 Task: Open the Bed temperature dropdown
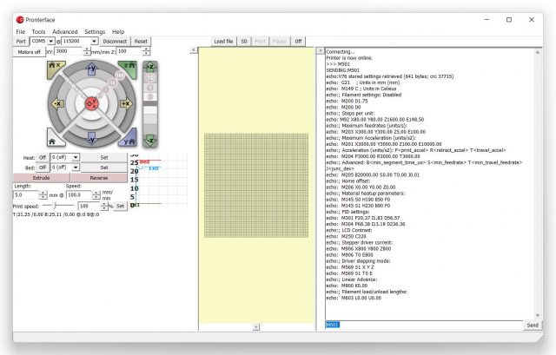(76, 167)
